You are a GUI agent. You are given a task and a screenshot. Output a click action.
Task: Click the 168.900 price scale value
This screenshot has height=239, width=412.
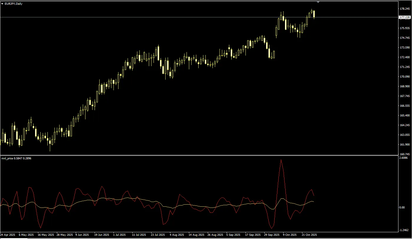[x=405, y=86]
